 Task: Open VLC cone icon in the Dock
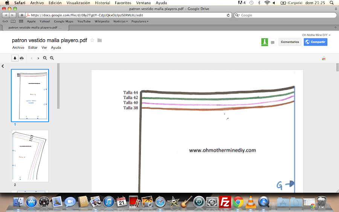(x=250, y=201)
